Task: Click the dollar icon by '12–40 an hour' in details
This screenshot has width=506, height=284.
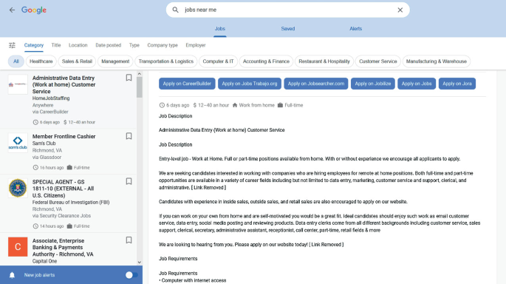Action: pos(195,105)
